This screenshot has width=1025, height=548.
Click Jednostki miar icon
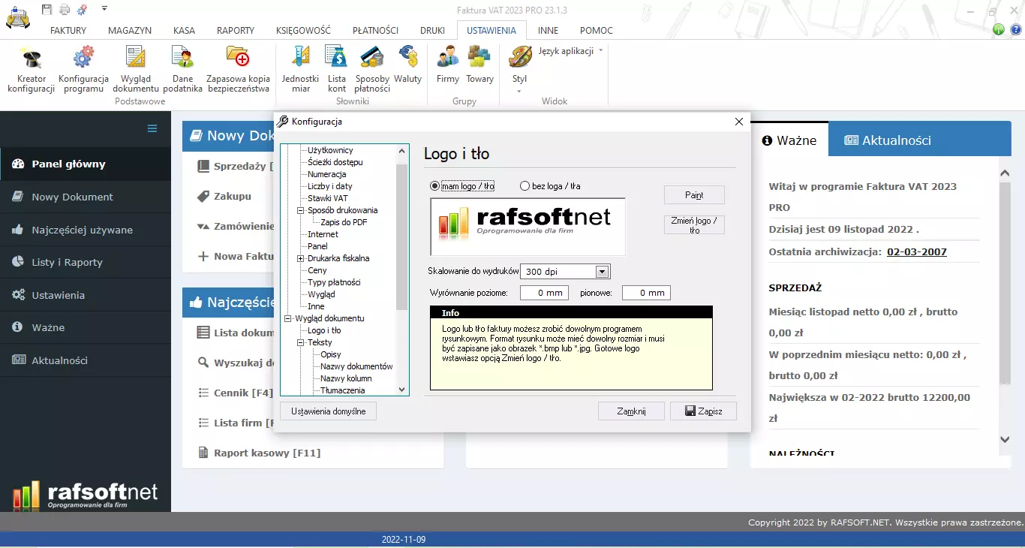(300, 59)
